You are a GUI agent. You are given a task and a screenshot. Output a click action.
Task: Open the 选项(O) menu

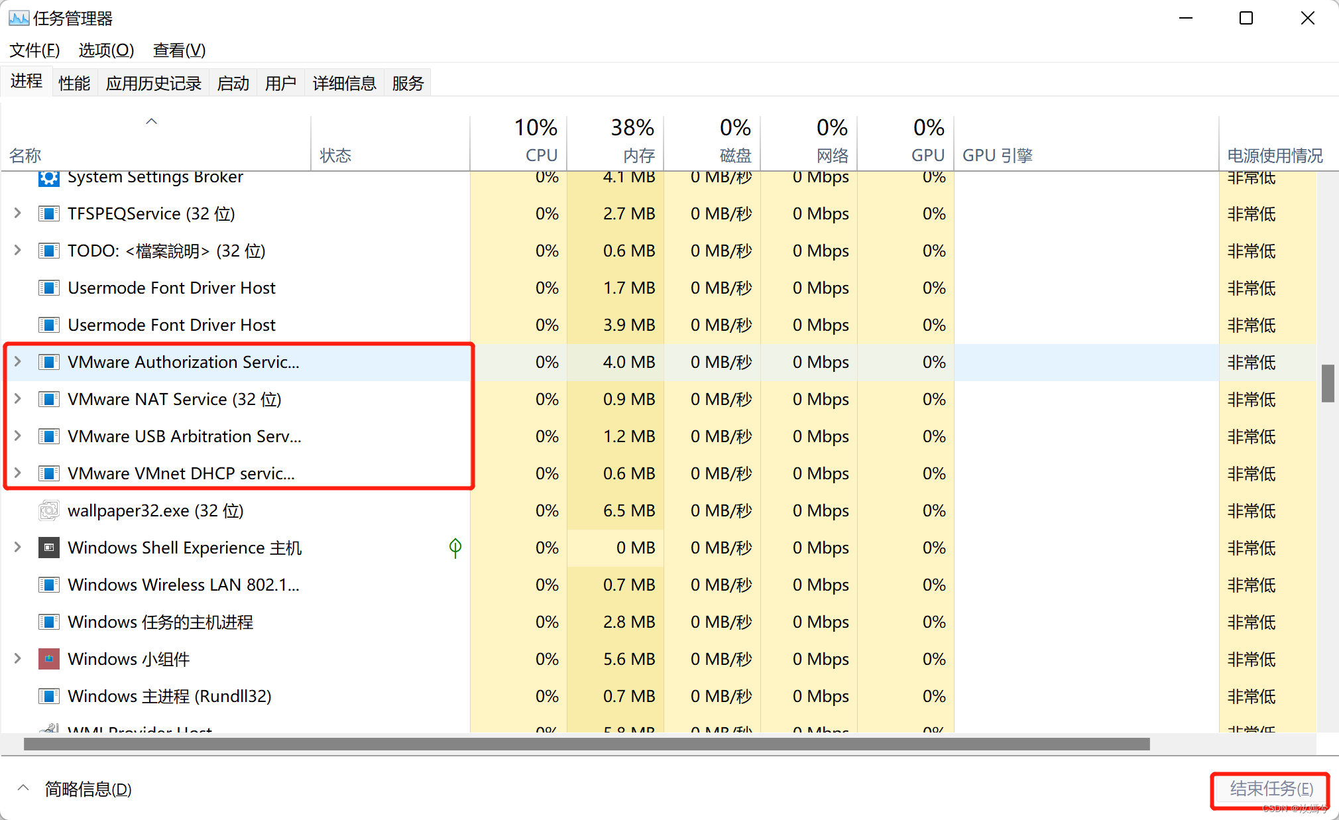coord(106,50)
